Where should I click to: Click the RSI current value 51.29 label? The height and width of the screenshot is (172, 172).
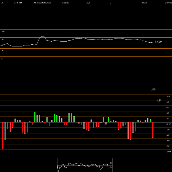click(x=158, y=42)
